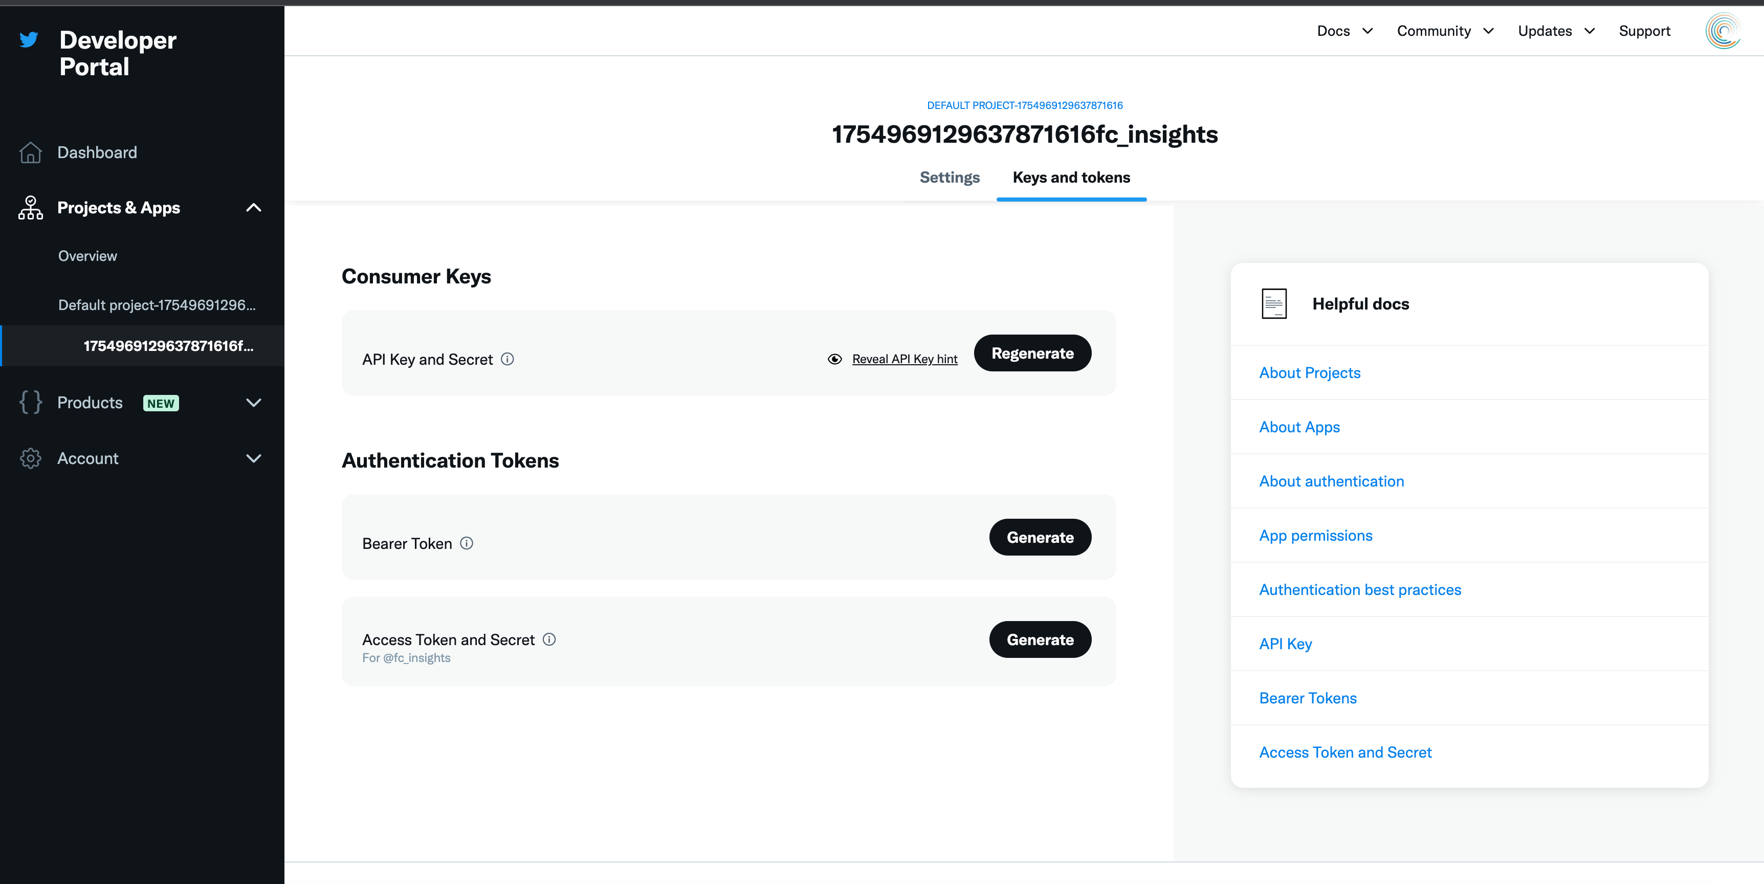
Task: Click Regenerate for API Key and Secret
Action: (x=1032, y=353)
